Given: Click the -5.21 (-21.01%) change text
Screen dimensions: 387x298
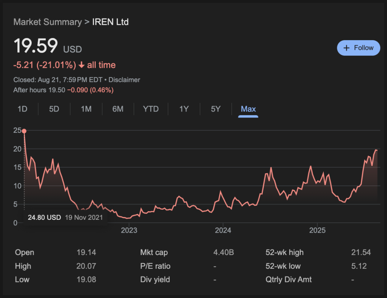Looking at the screenshot, I should [45, 65].
